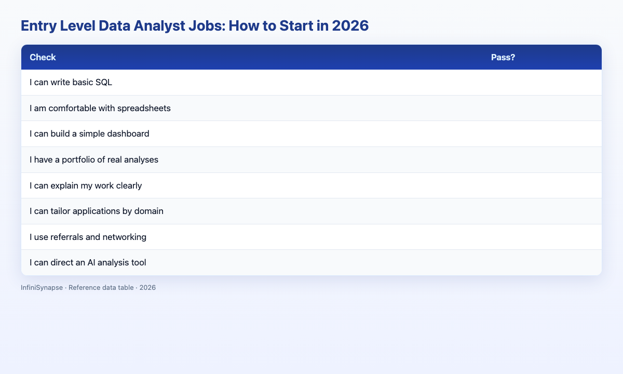The height and width of the screenshot is (374, 623).
Task: Select "I can build a simple dashboard" row
Action: (x=311, y=134)
